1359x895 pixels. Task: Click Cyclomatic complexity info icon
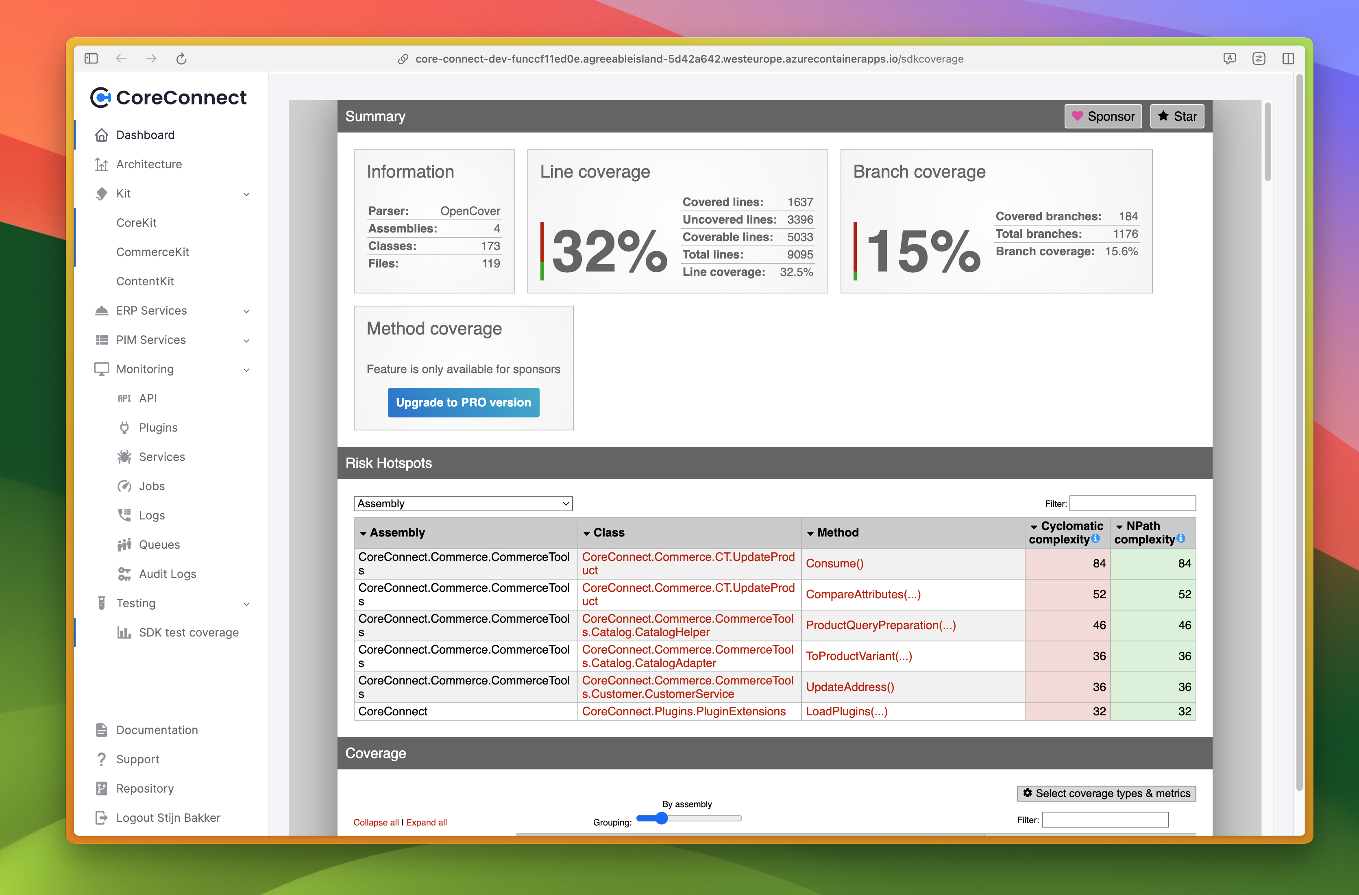point(1095,538)
